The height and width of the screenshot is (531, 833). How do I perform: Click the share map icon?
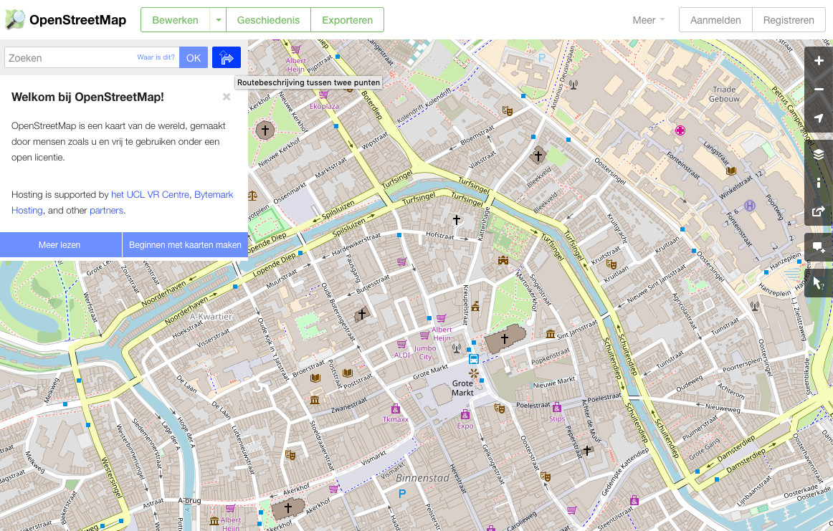(819, 211)
